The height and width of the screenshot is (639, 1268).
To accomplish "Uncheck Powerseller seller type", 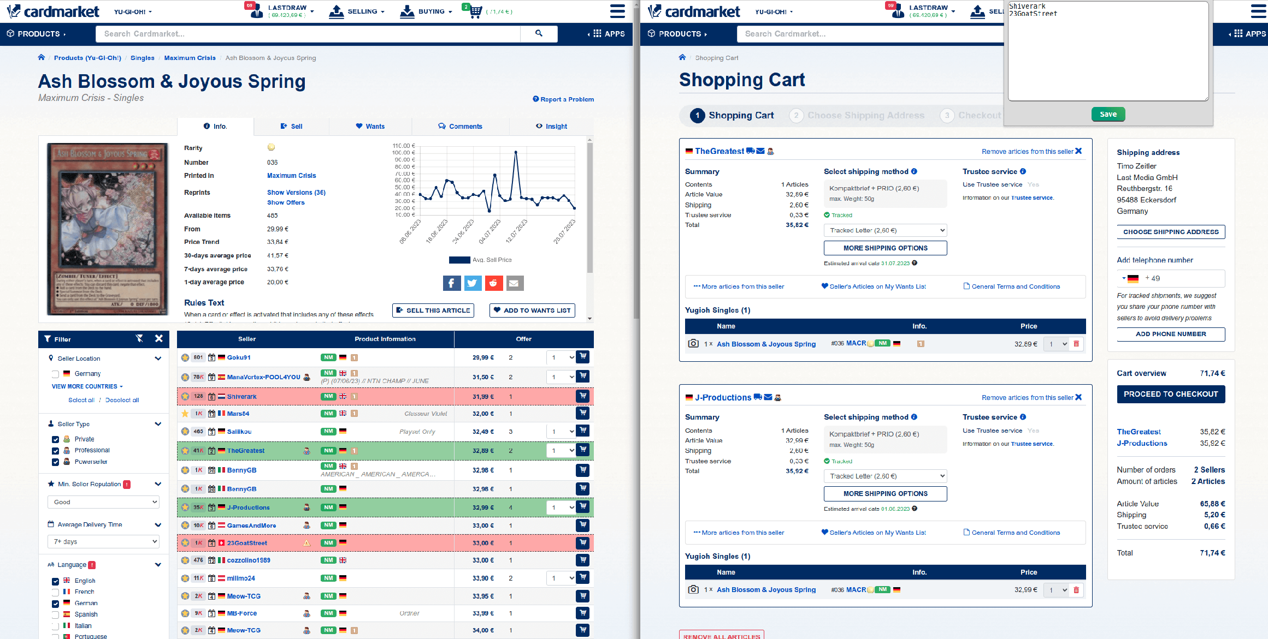I will pyautogui.click(x=55, y=462).
